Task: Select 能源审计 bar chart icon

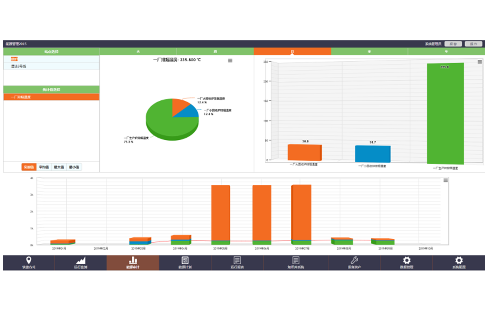Action: point(133,260)
